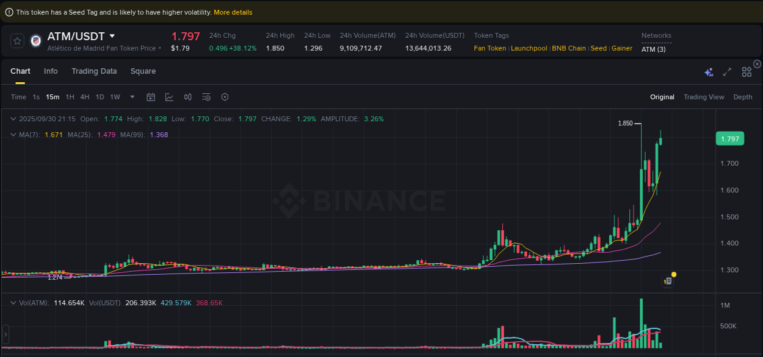Collapse the MA indicators row via its chevron

[13, 134]
